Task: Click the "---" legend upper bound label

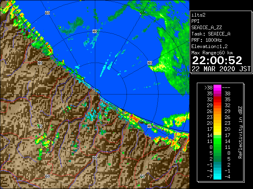Action: pos(226,88)
